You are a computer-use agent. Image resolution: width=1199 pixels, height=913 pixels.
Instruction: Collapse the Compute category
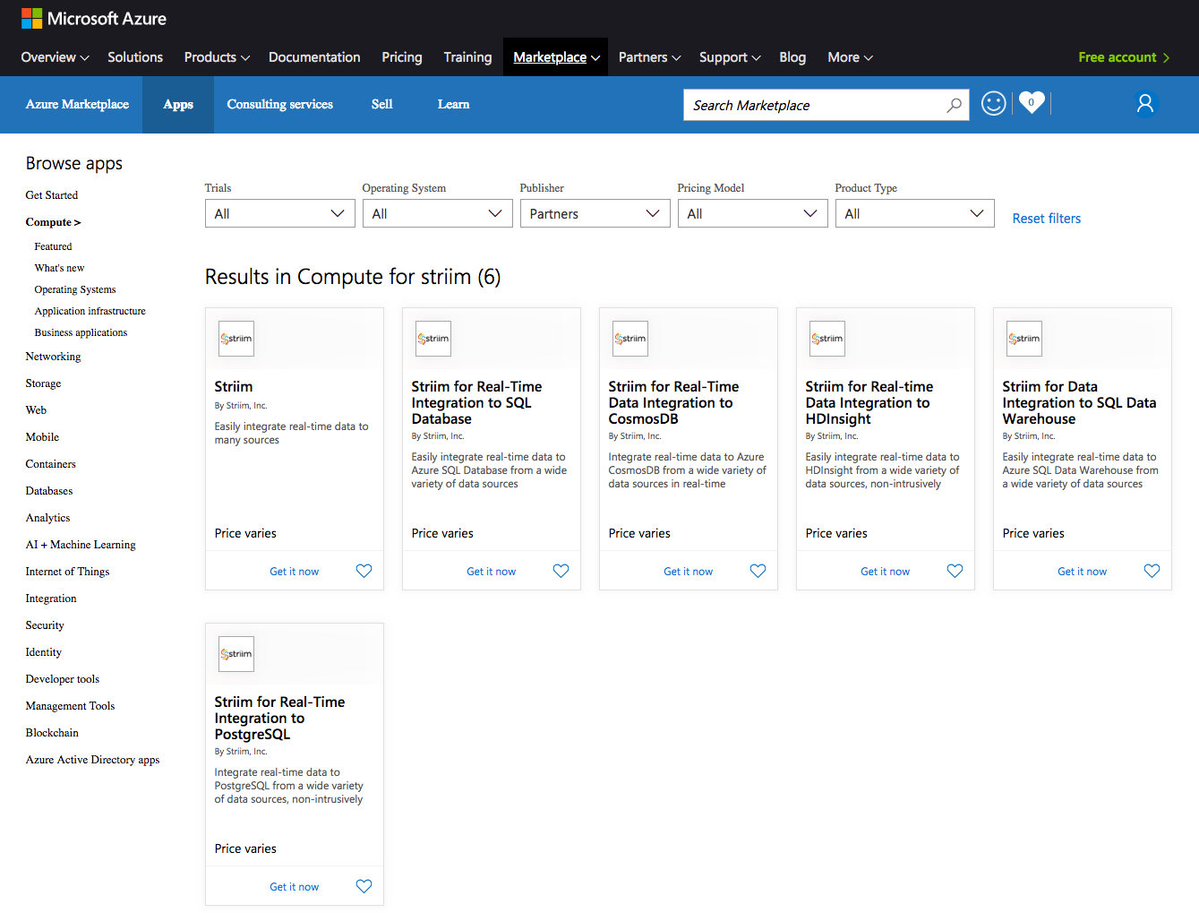[53, 222]
